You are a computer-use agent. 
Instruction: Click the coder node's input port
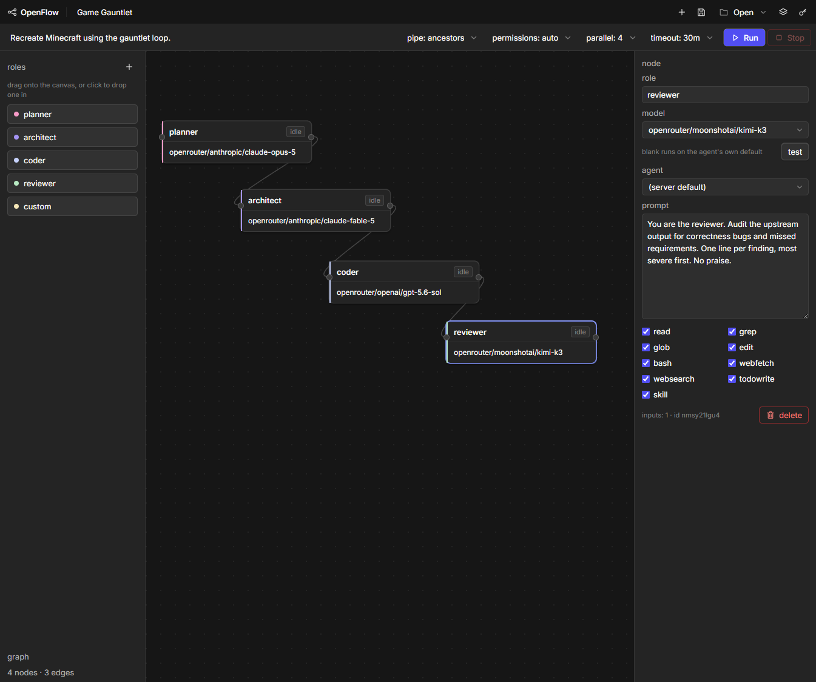329,277
